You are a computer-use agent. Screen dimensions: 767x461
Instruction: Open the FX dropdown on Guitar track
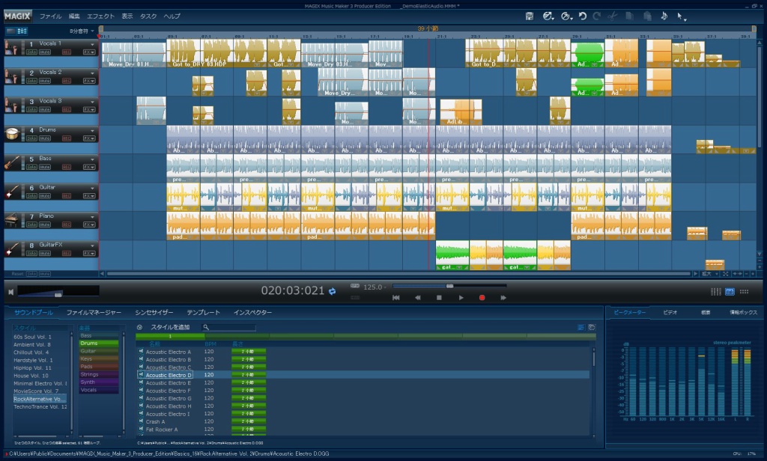[89, 196]
